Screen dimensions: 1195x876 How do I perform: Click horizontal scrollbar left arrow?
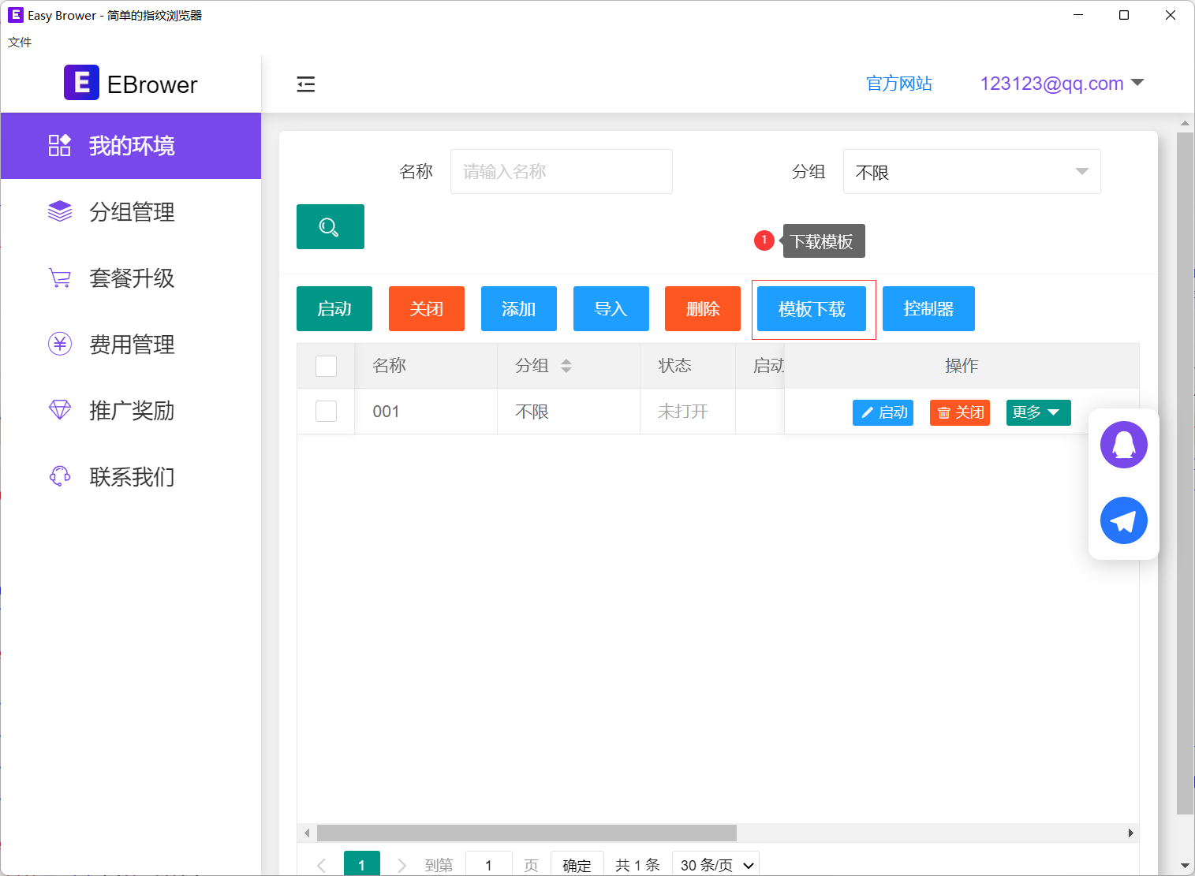click(307, 833)
